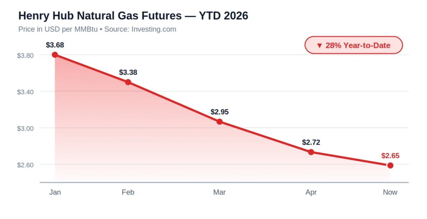Click the February data point marker

pos(128,82)
